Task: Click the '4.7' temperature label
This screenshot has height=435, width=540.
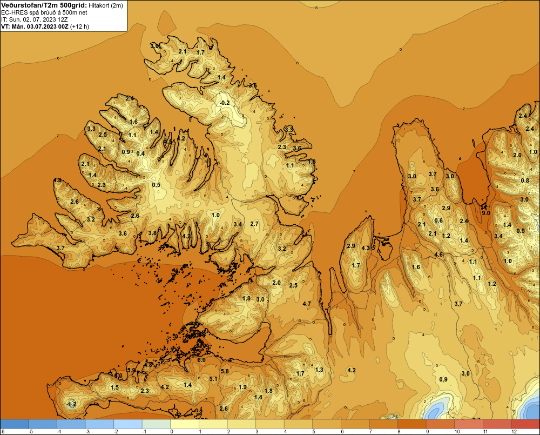Action: point(307,304)
